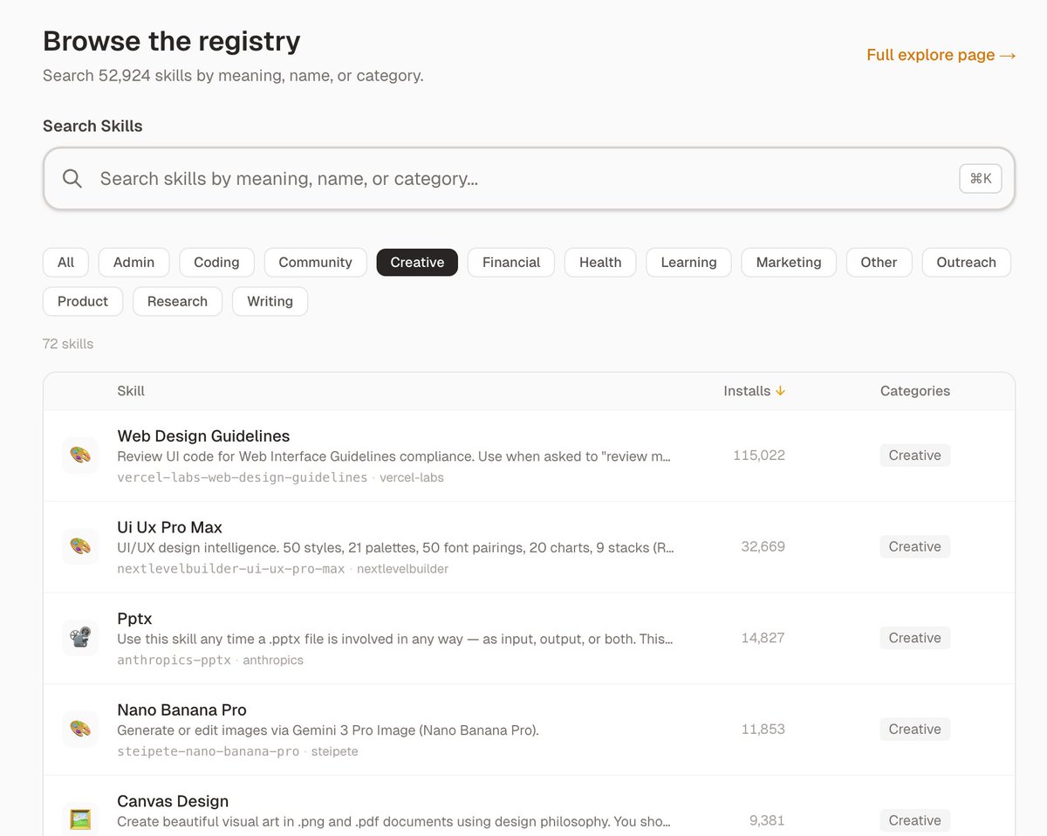This screenshot has height=836, width=1047.
Task: Click the palette icon for Nano Banana Pro
Action: coord(80,730)
